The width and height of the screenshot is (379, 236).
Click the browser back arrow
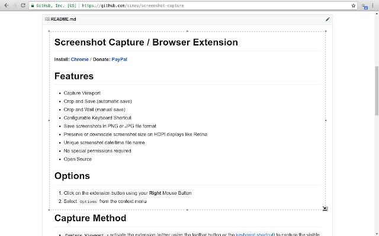(x=6, y=5)
